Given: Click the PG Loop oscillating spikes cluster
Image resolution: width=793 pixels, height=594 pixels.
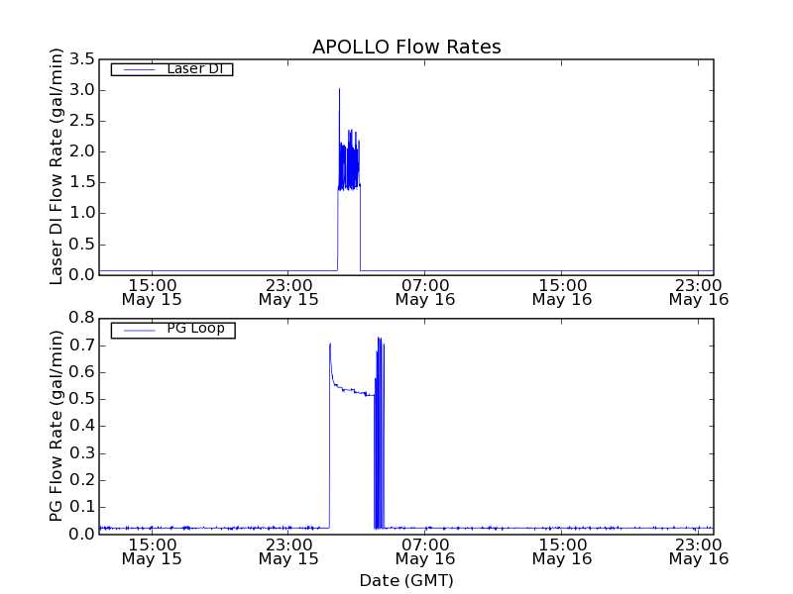Looking at the screenshot, I should (x=380, y=433).
